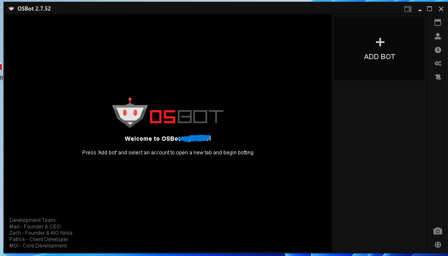448x256 pixels.
Task: Open settings via the gears icon
Action: [438, 63]
